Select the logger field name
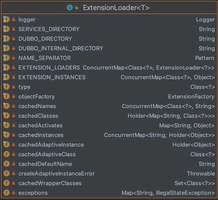The width and height of the screenshot is (218, 200). click(27, 20)
